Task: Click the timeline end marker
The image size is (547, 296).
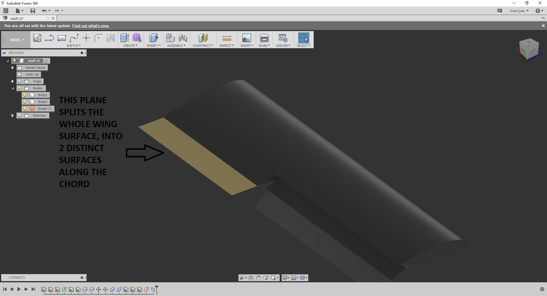Action: [157, 289]
